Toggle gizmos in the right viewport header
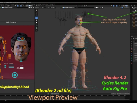The image size is (137, 103). coord(114,6)
